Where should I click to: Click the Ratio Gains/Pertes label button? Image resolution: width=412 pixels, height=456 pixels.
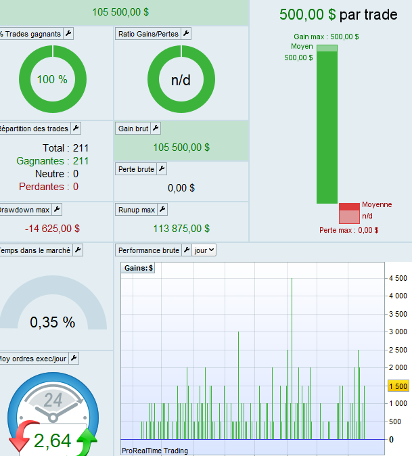148,34
